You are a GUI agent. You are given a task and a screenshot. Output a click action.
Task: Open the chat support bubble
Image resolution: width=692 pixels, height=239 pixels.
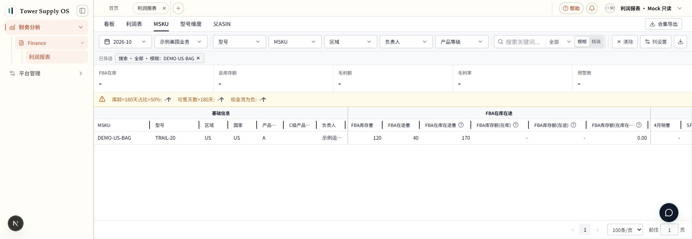(x=669, y=213)
